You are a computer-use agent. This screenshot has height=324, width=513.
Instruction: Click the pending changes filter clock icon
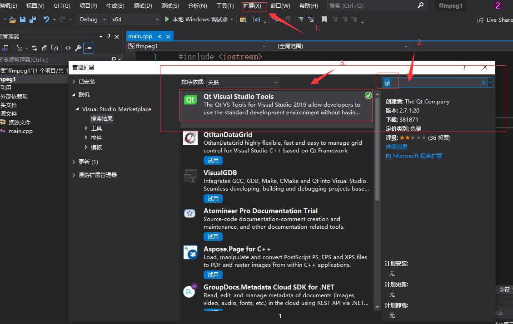coord(19,49)
